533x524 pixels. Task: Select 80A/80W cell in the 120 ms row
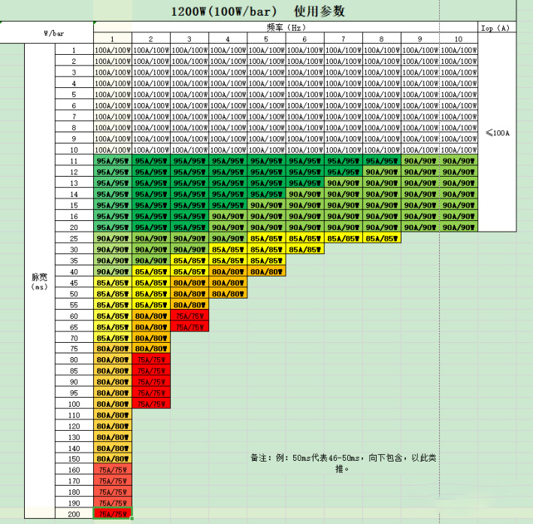pyautogui.click(x=113, y=426)
